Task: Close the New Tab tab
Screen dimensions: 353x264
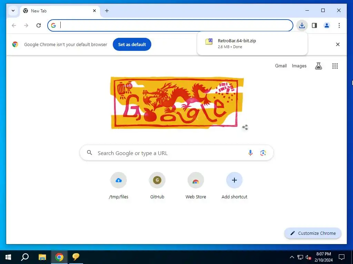Action: pyautogui.click(x=94, y=11)
